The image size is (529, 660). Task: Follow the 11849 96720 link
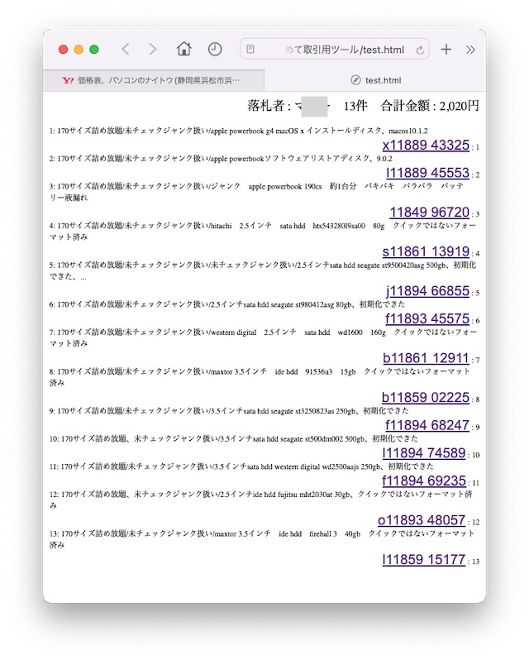429,213
